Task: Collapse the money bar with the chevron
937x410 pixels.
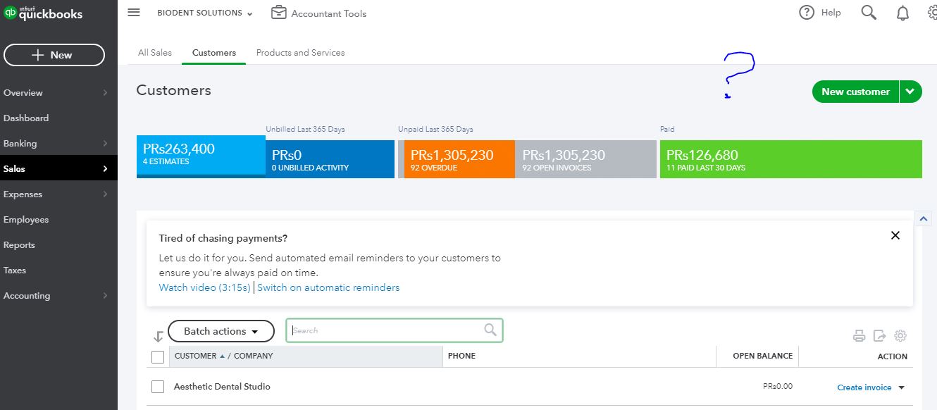Action: pyautogui.click(x=923, y=218)
